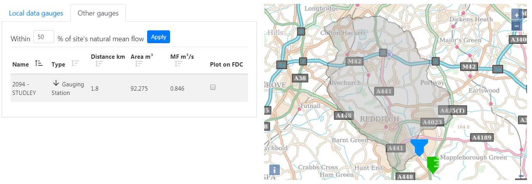Screen dimensions: 532x184
Task: Click the percent of mean flow field
Action: pyautogui.click(x=44, y=37)
